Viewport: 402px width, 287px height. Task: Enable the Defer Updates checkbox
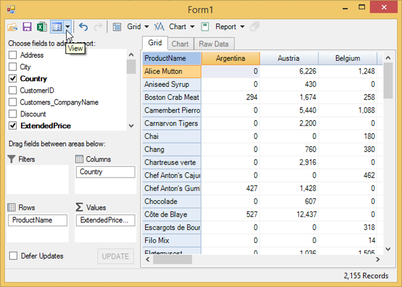[x=13, y=256]
